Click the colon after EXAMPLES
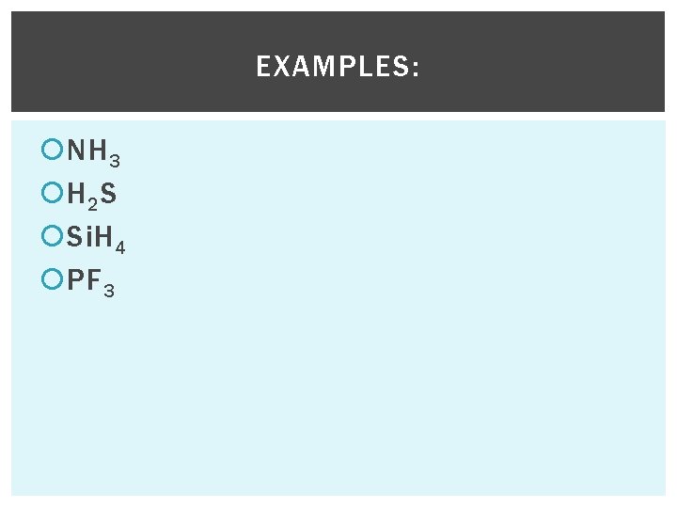This screenshot has width=677, height=508. pos(416,69)
